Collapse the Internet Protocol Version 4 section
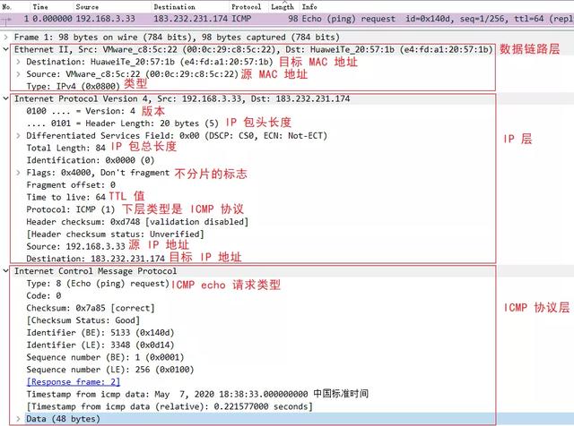This screenshot has width=574, height=426. pyautogui.click(x=7, y=98)
